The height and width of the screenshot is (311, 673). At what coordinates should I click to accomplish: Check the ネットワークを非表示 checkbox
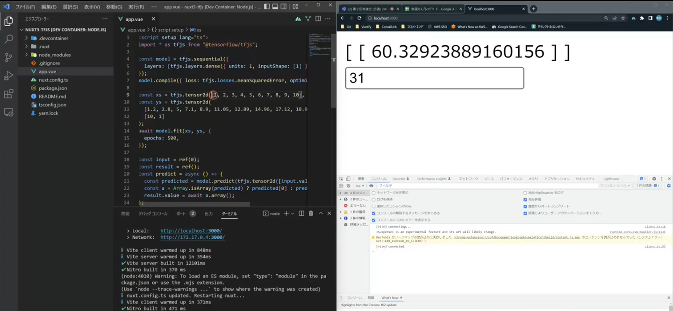tap(374, 193)
